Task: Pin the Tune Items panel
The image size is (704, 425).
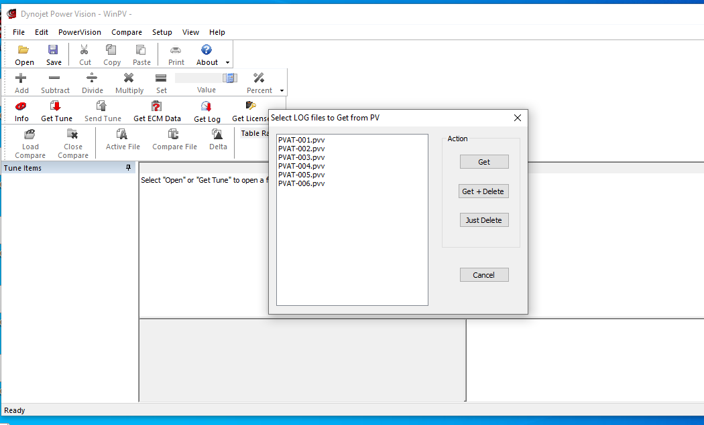Action: [x=129, y=168]
